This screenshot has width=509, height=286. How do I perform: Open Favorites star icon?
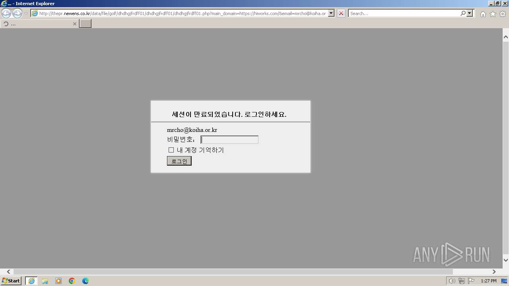pos(493,14)
